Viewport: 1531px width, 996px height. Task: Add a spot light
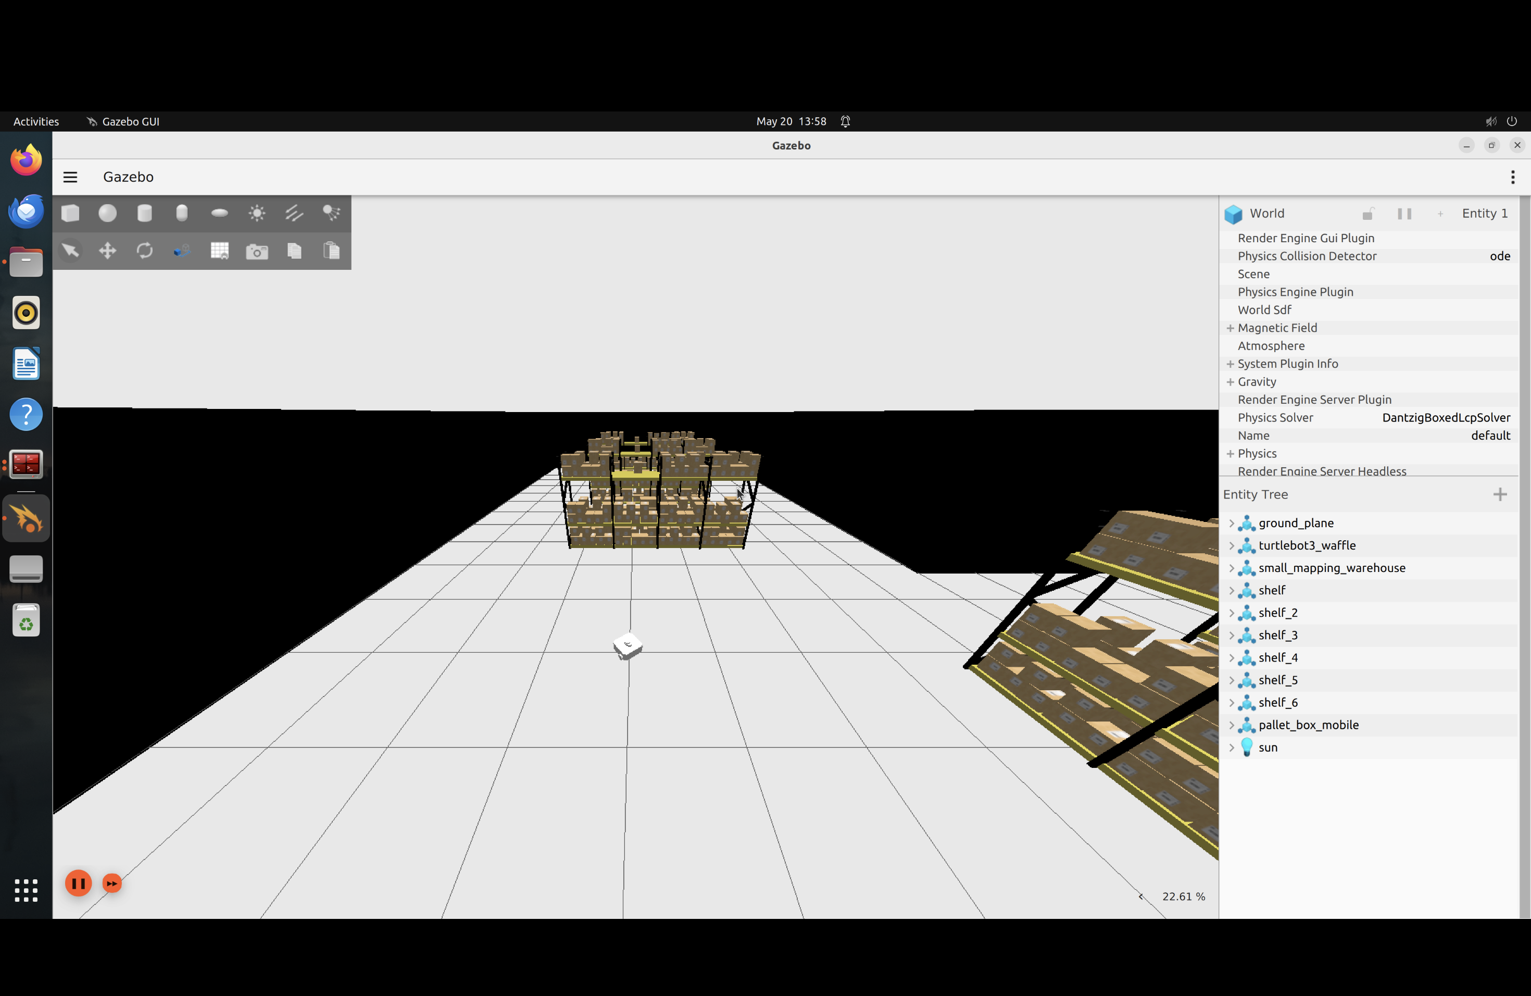point(331,213)
